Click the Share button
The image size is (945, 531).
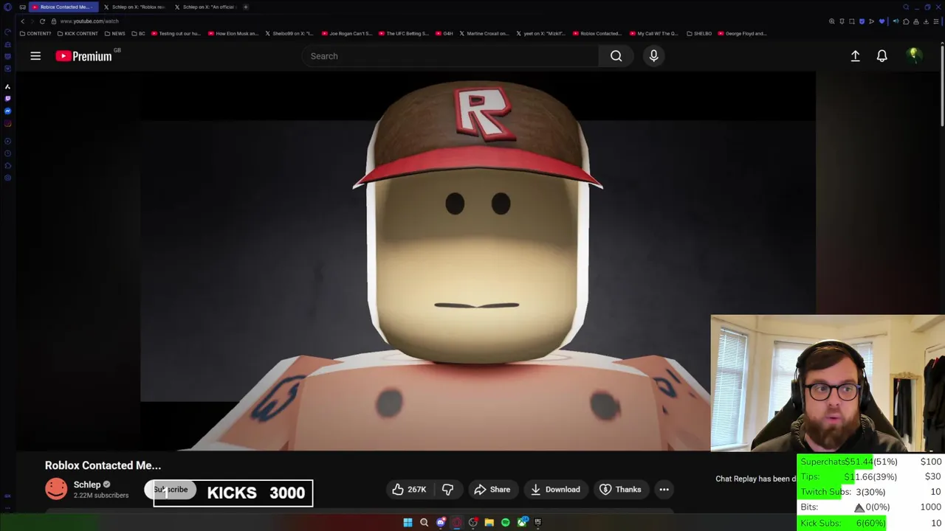492,490
